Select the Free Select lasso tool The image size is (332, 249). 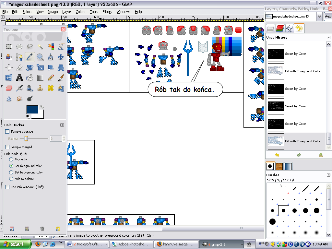click(30, 46)
